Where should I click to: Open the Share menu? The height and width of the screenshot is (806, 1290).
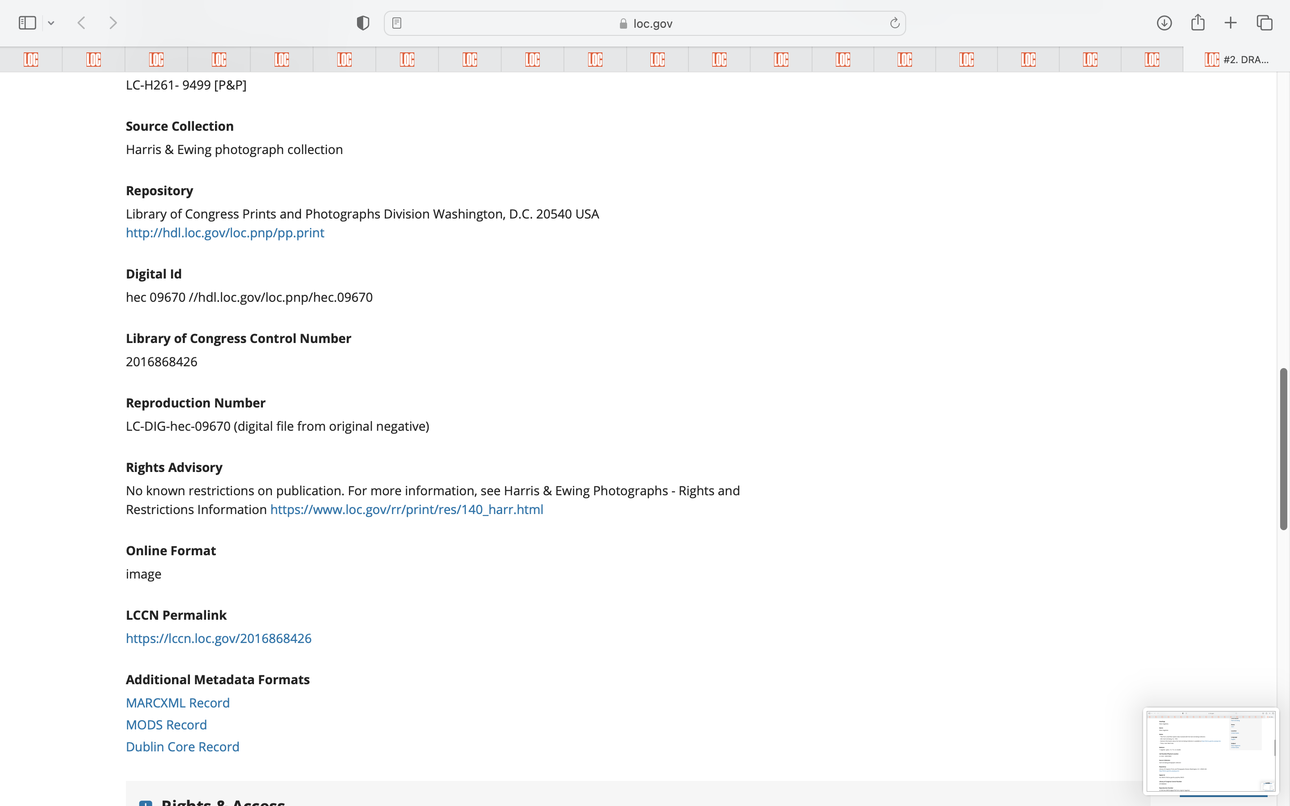[1198, 23]
